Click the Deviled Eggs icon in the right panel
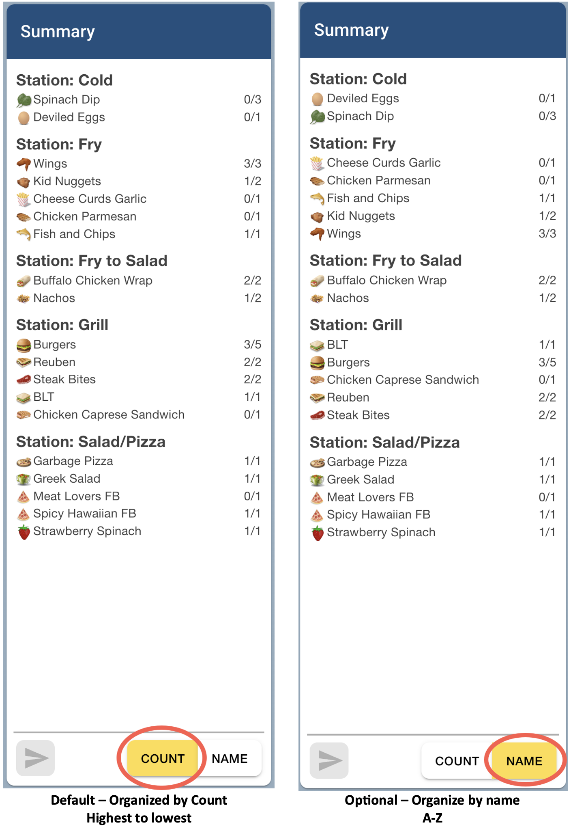 pos(317,99)
